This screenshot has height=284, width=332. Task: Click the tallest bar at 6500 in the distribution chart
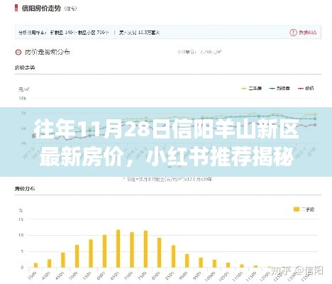coord(118,248)
